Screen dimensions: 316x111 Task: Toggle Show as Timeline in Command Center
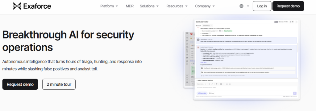[x=276, y=22]
